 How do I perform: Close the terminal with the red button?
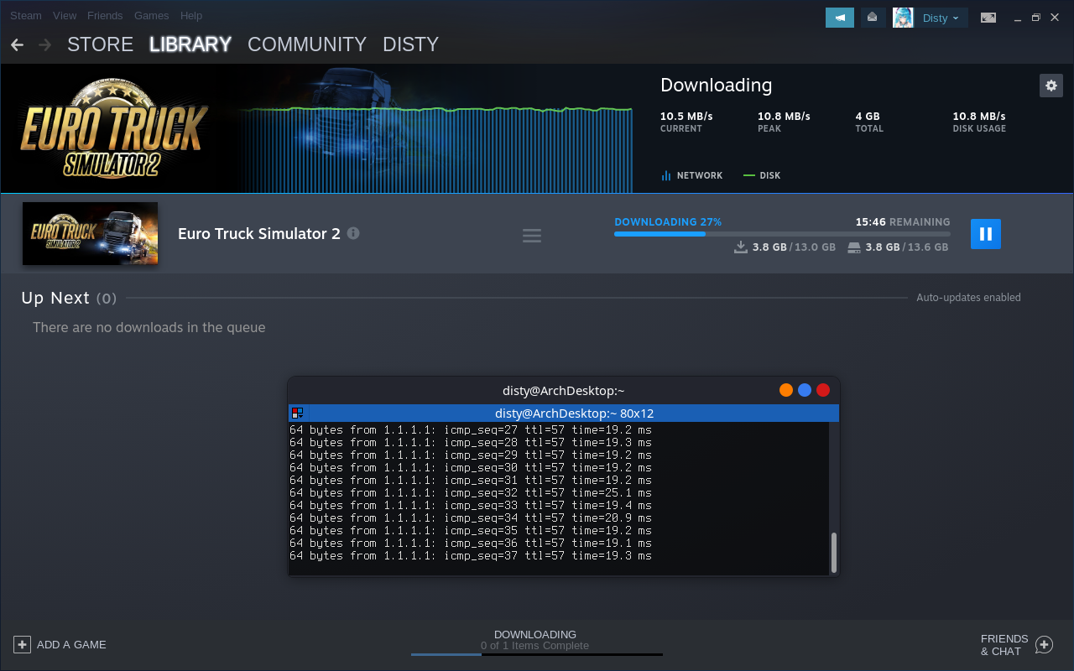click(x=823, y=390)
